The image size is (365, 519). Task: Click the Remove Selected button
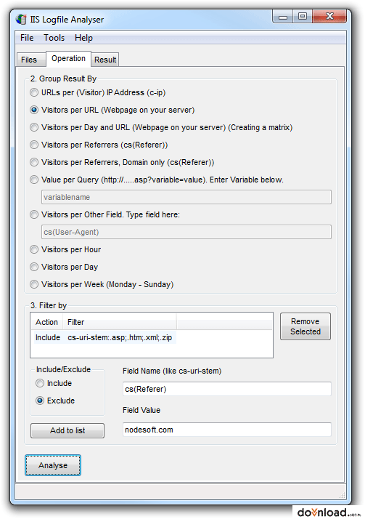point(305,326)
